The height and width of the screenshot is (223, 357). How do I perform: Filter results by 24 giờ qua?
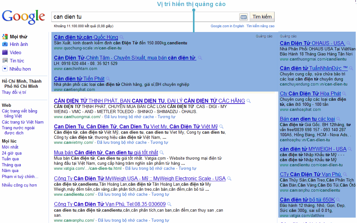[x=12, y=153]
